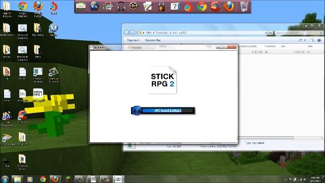This screenshot has width=325, height=183.
Task: Sort by the Ratio column header
Action: 310,46
